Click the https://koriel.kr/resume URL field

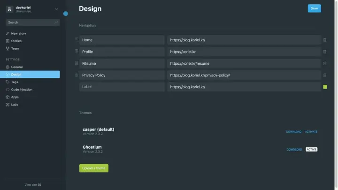(244, 63)
